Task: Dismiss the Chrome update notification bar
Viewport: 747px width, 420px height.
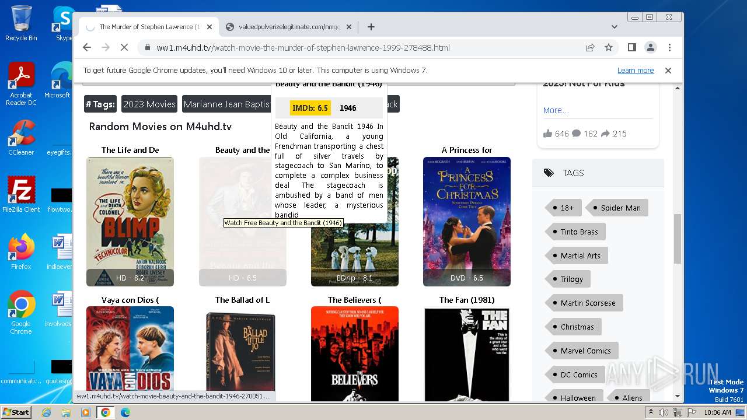Action: point(668,71)
